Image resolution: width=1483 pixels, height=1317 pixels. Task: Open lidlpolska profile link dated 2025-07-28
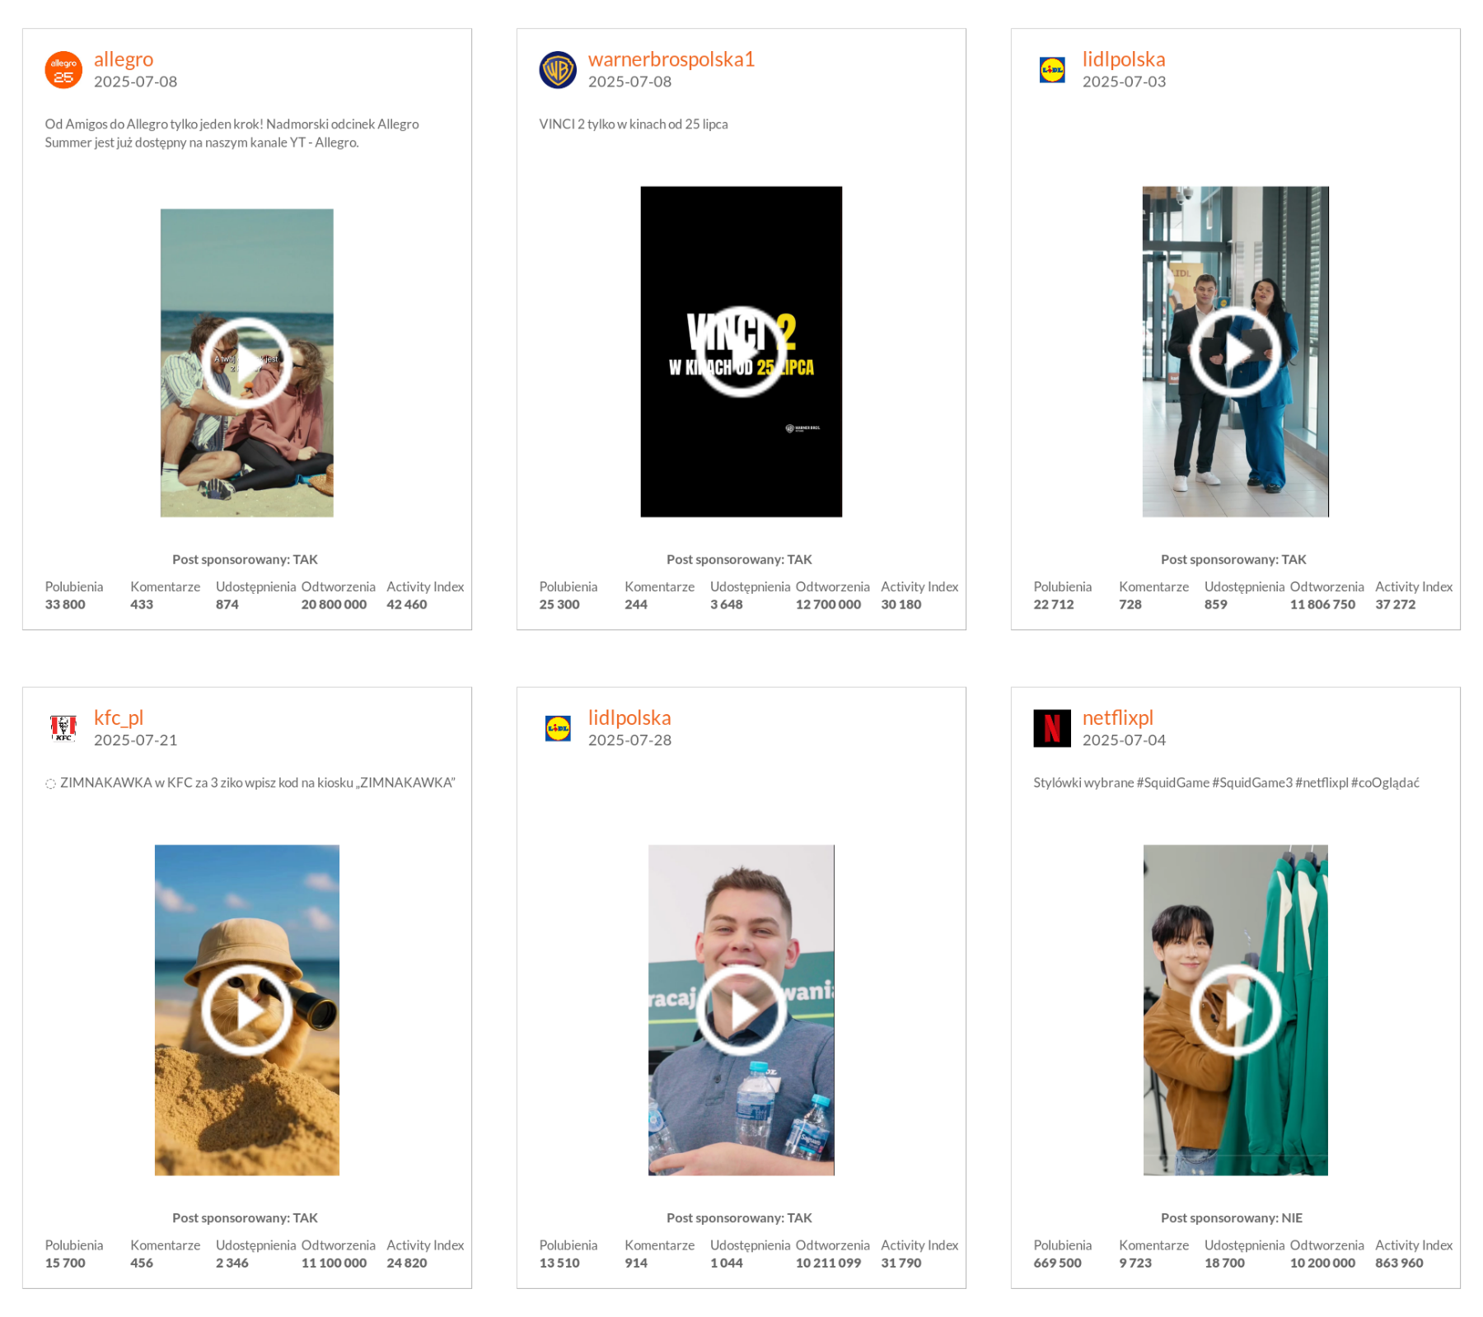629,717
